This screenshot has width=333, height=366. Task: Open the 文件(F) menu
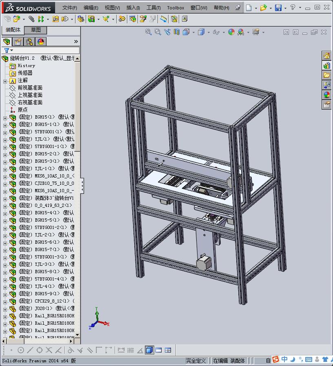[x=69, y=8]
